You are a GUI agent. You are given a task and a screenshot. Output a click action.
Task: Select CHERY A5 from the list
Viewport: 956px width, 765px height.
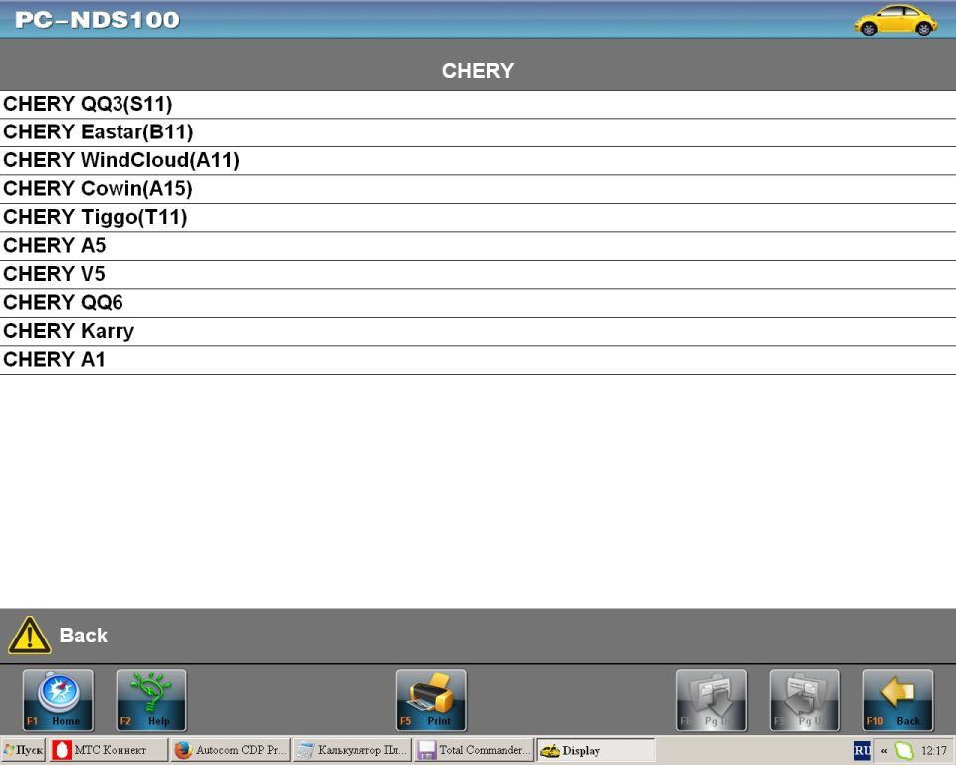pos(478,246)
